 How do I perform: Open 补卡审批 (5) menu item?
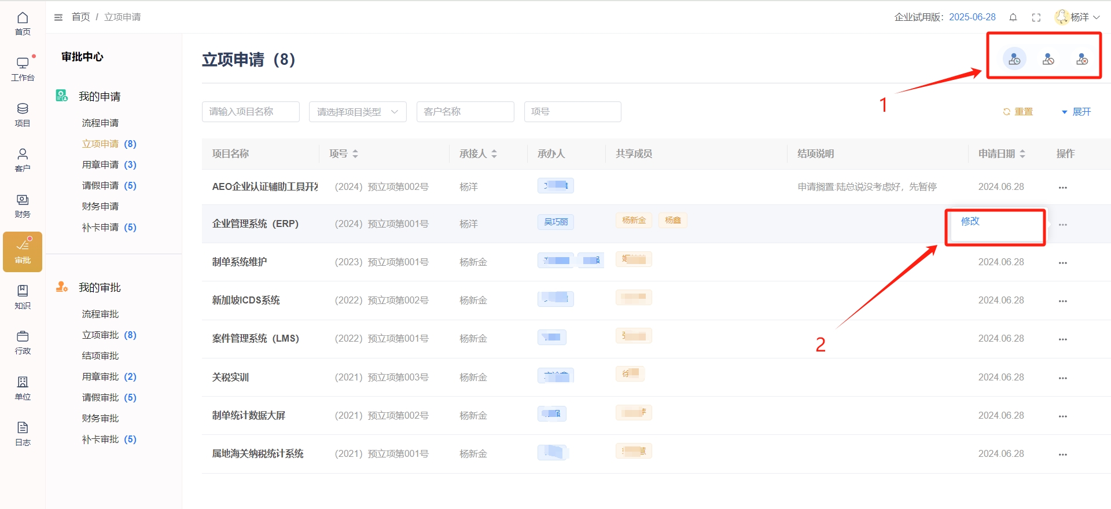(x=109, y=439)
